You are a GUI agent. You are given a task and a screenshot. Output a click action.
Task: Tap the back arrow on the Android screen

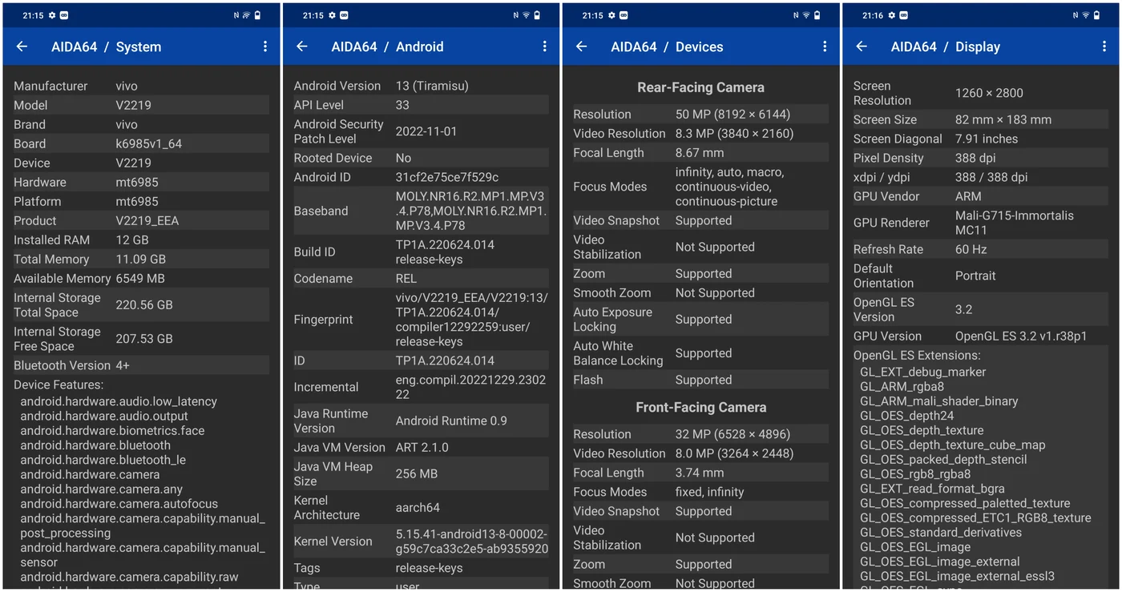coord(302,46)
